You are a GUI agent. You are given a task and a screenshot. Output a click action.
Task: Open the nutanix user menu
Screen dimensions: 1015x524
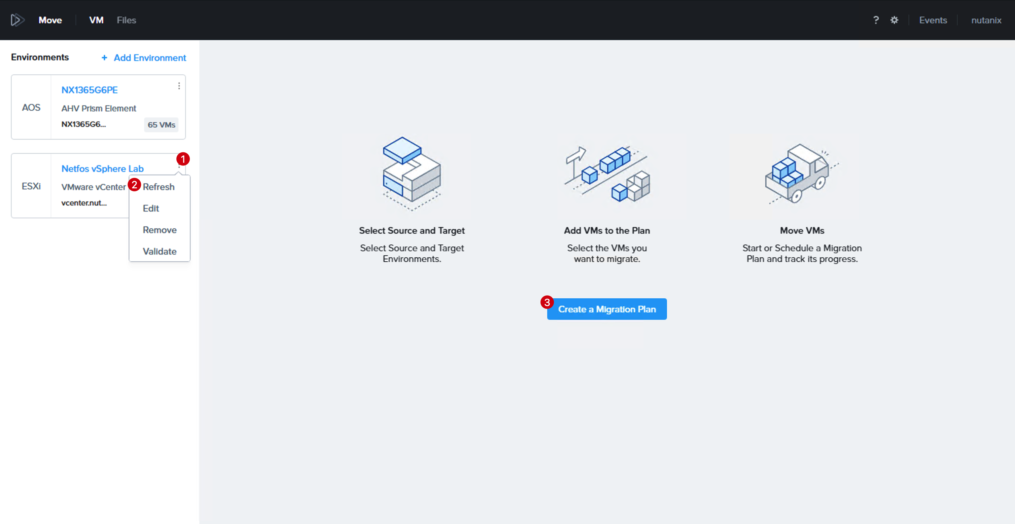click(x=986, y=20)
